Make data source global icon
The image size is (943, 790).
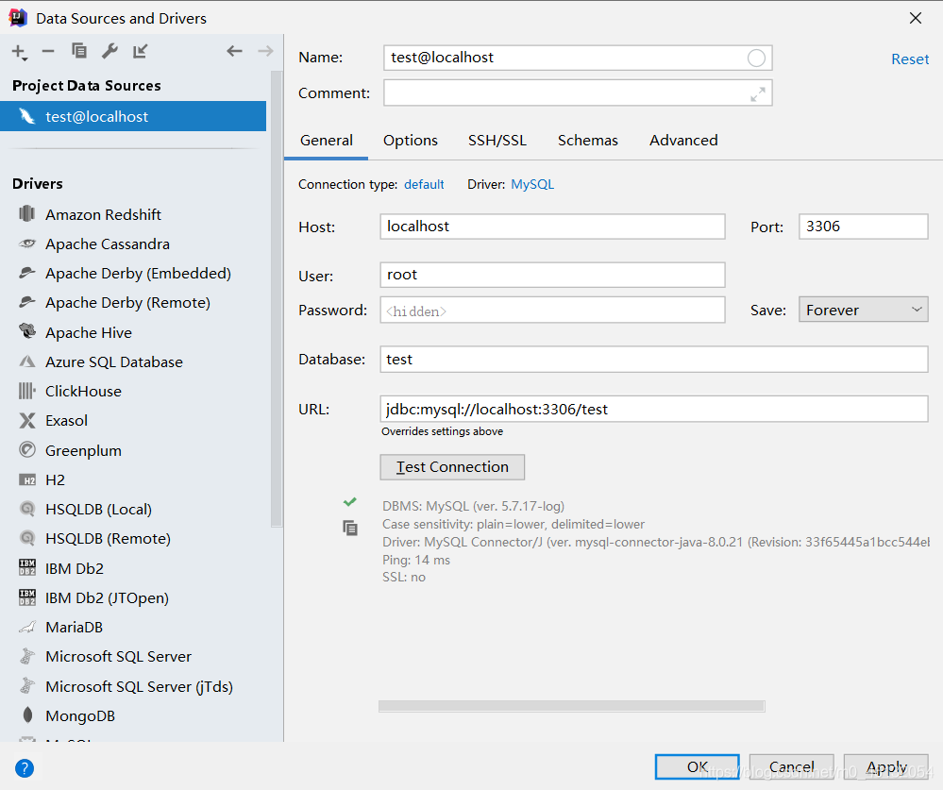[140, 51]
